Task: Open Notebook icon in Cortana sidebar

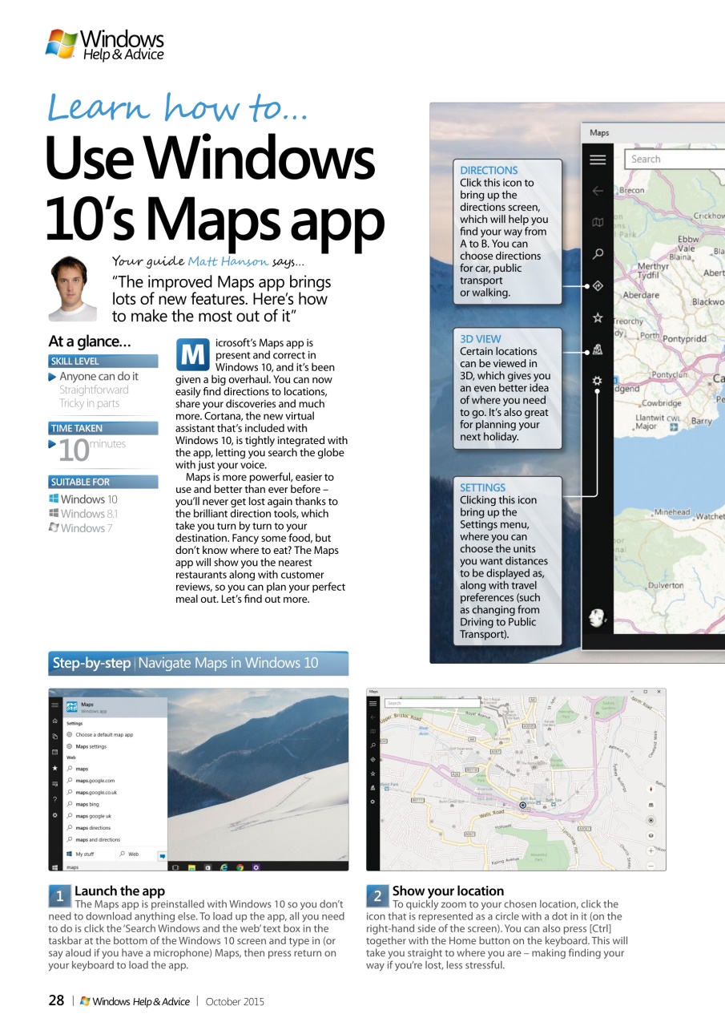Action: (x=54, y=737)
